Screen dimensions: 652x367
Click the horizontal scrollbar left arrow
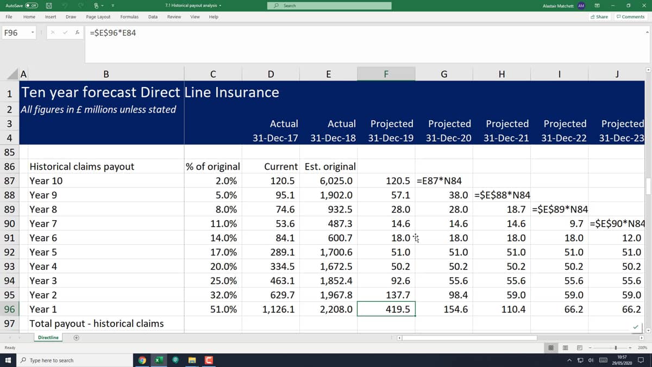400,338
